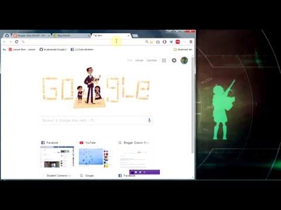Open the Student Centered most-visited tile
The width and height of the screenshot is (281, 210).
pyautogui.click(x=57, y=176)
